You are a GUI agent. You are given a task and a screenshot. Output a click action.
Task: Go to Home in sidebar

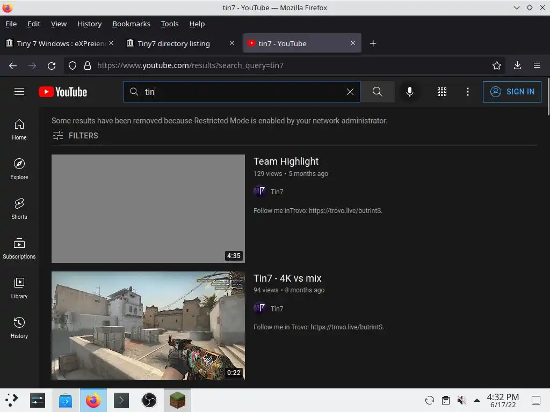[x=19, y=130]
